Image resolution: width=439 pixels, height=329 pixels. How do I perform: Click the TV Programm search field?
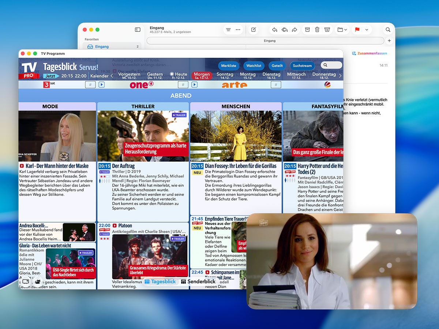click(x=332, y=65)
